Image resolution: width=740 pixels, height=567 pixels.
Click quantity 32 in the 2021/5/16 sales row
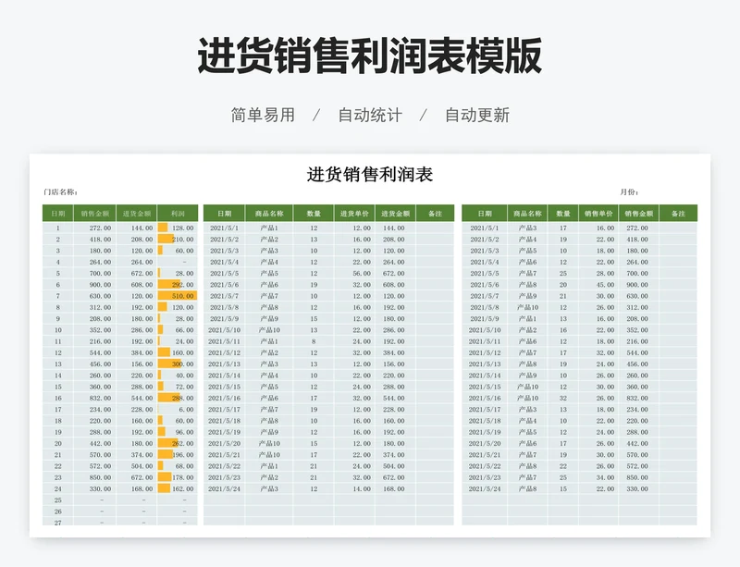563,398
